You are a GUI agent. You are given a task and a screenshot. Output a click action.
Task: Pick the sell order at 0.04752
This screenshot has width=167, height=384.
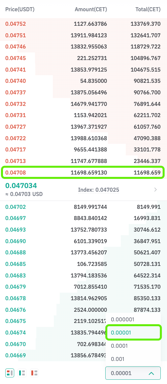(83, 24)
